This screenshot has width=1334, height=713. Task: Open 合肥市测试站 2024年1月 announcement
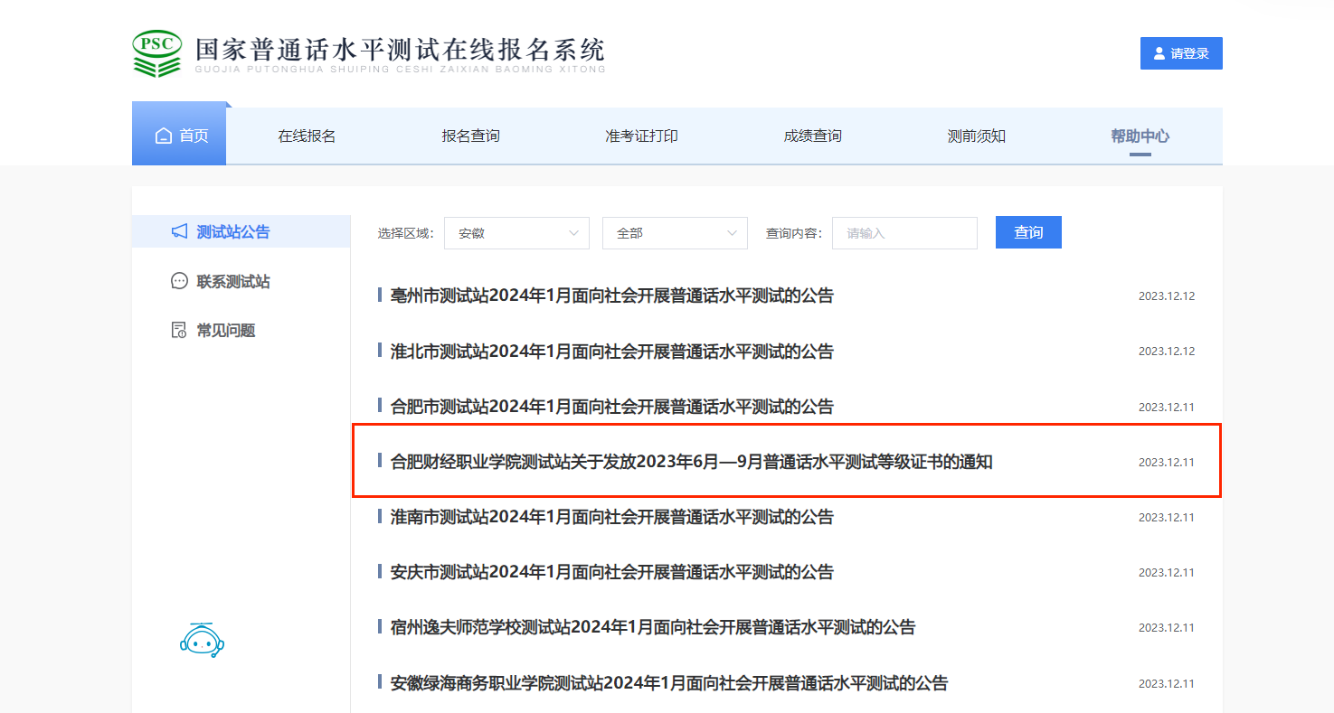611,407
